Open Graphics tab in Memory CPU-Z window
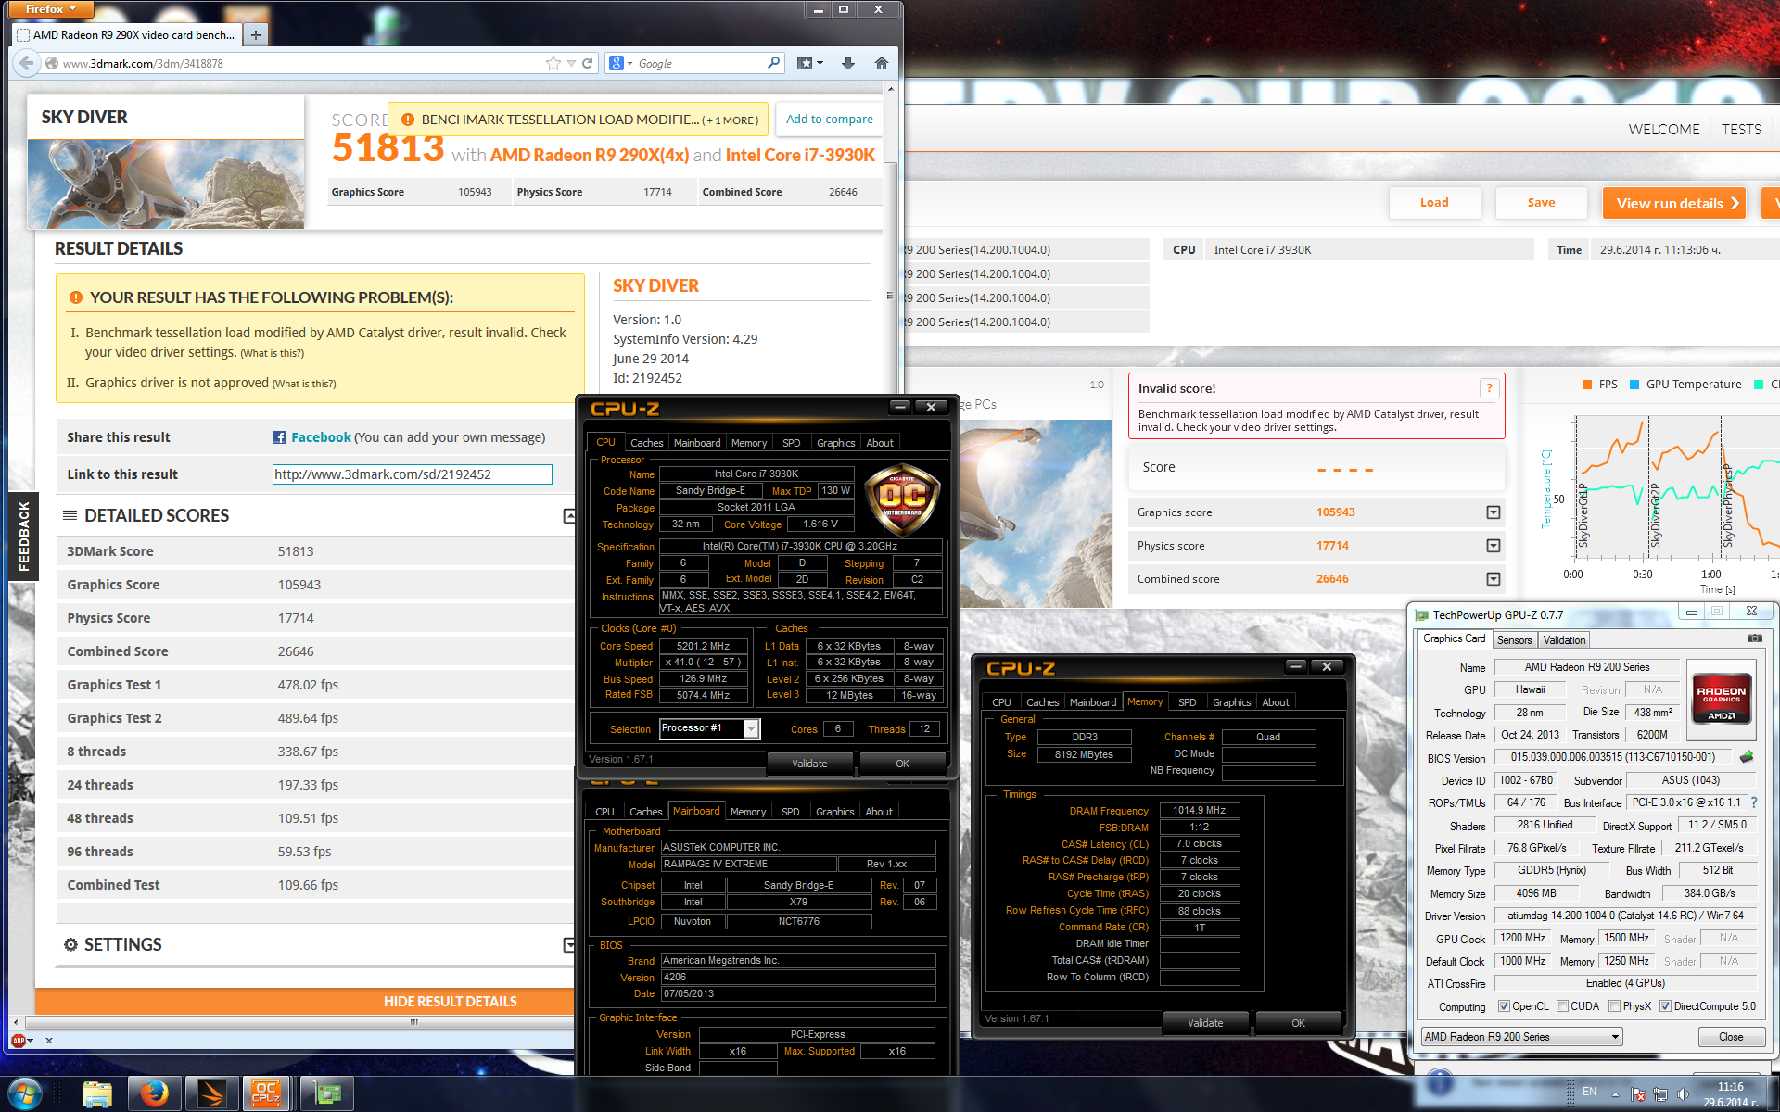Screen dimensions: 1780x1112 pyautogui.click(x=1231, y=702)
